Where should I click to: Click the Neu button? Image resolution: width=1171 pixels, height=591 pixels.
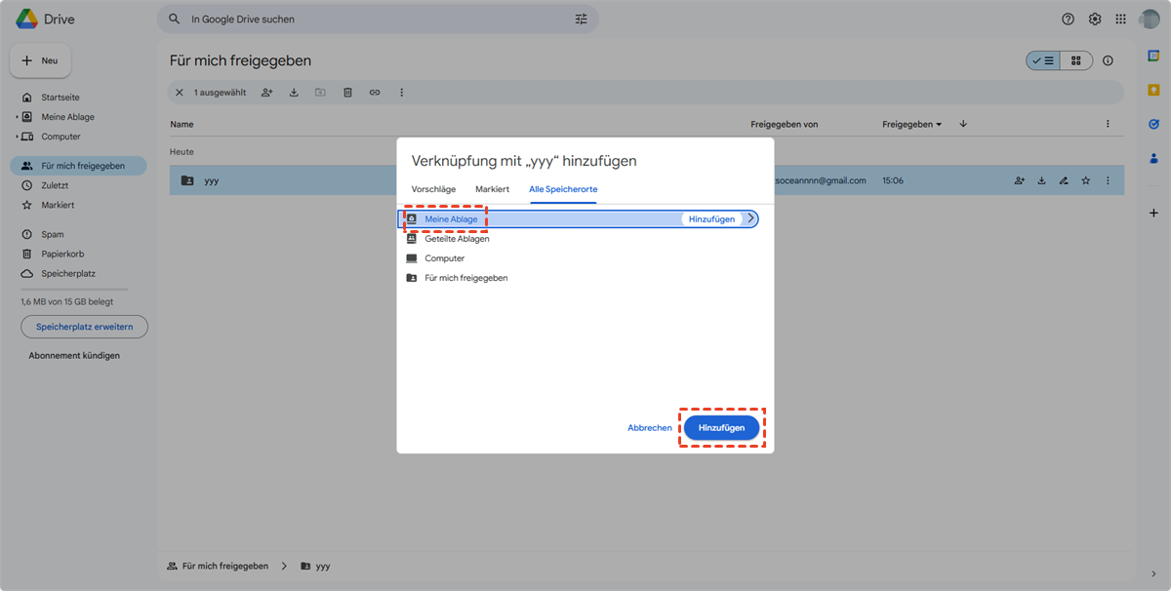pos(41,60)
